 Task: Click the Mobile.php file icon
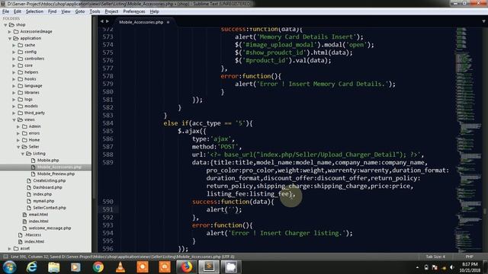(x=33, y=161)
